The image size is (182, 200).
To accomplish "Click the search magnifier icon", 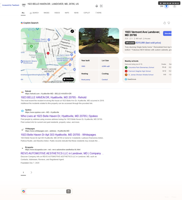I will (x=24, y=6).
